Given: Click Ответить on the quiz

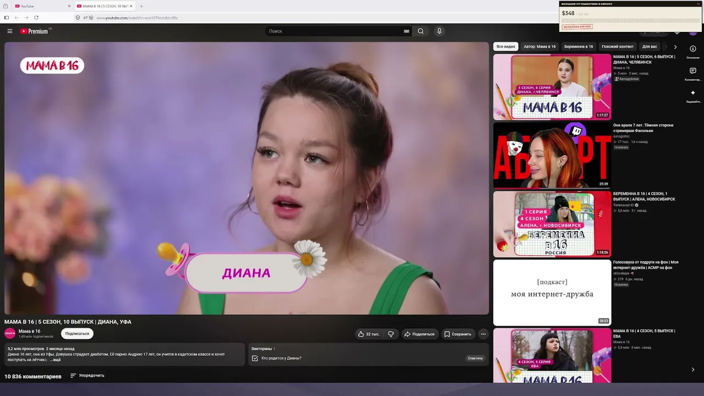Looking at the screenshot, I should coord(475,358).
